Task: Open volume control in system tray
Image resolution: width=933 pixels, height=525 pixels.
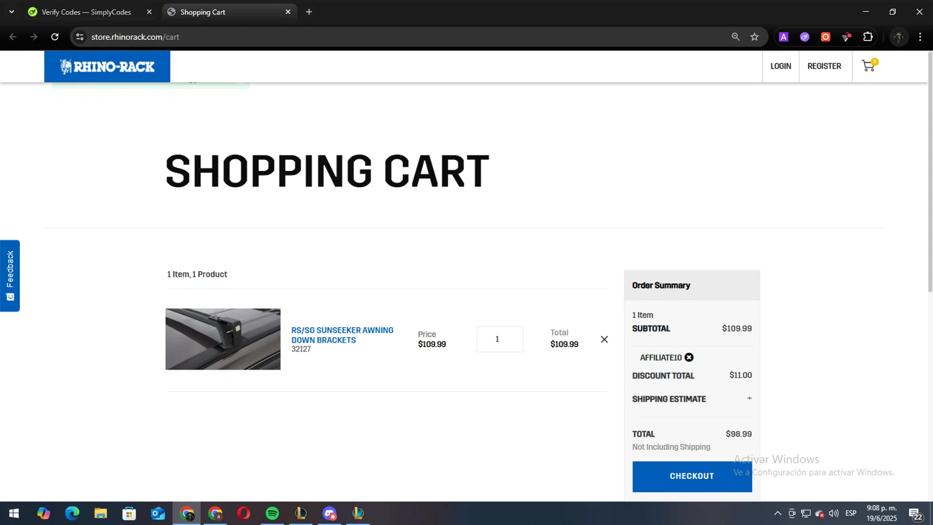Action: (x=833, y=513)
